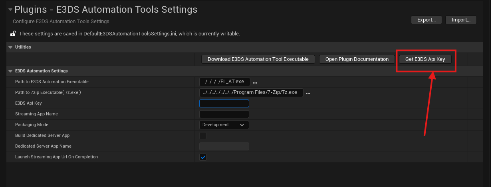Collapse the E3DS Automation Settings section
This screenshot has height=187, width=492.
click(x=10, y=71)
